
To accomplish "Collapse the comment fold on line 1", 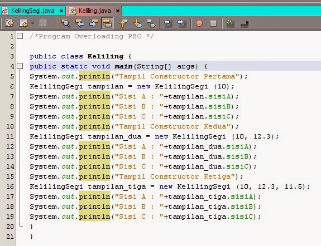I will coord(20,36).
